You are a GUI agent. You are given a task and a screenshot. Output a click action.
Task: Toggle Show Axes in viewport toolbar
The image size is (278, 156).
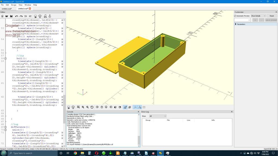click(135, 107)
